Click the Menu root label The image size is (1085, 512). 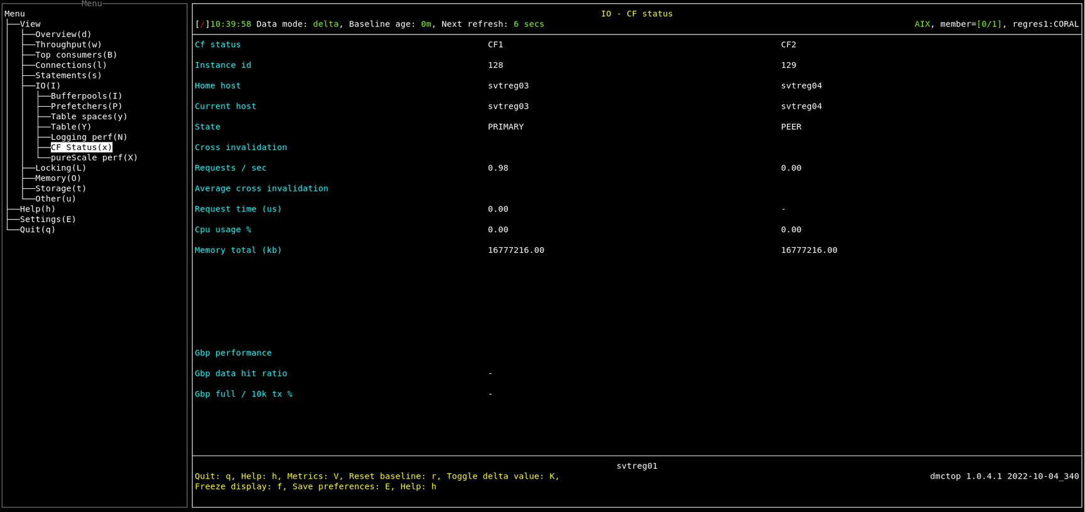(x=14, y=14)
